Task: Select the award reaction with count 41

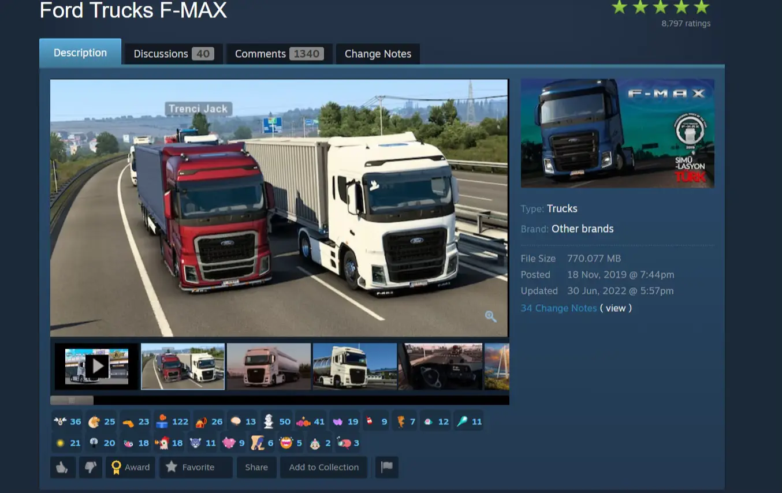Action: pos(311,421)
